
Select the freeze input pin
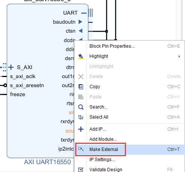coord(18,94)
